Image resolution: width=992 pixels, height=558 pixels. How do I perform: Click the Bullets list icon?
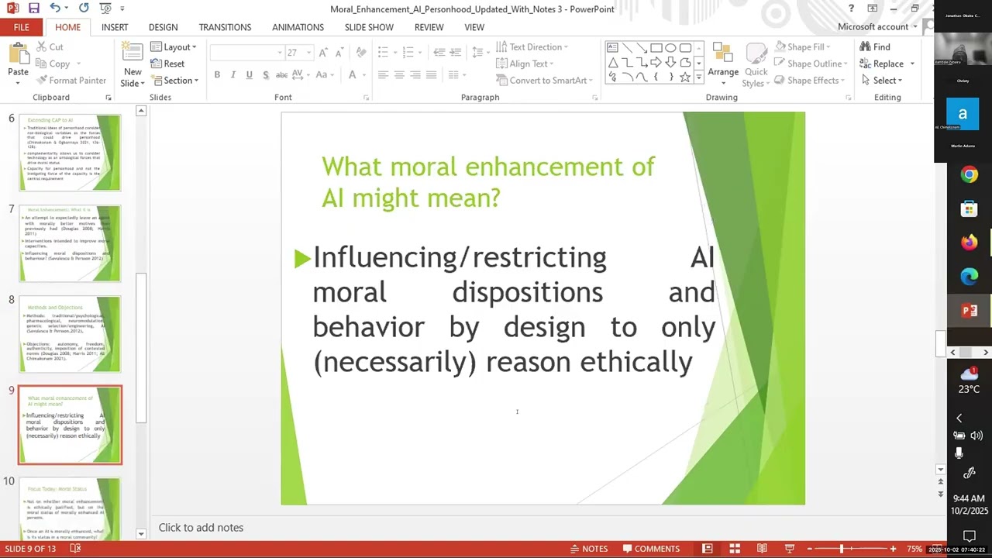383,52
